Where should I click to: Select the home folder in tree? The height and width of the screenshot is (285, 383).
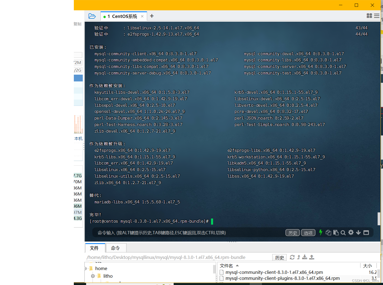(101, 268)
